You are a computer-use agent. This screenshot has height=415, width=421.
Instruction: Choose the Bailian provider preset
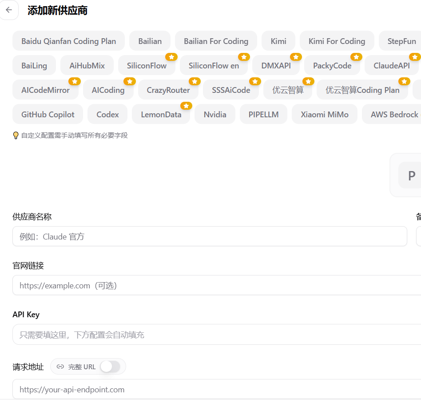(x=150, y=41)
